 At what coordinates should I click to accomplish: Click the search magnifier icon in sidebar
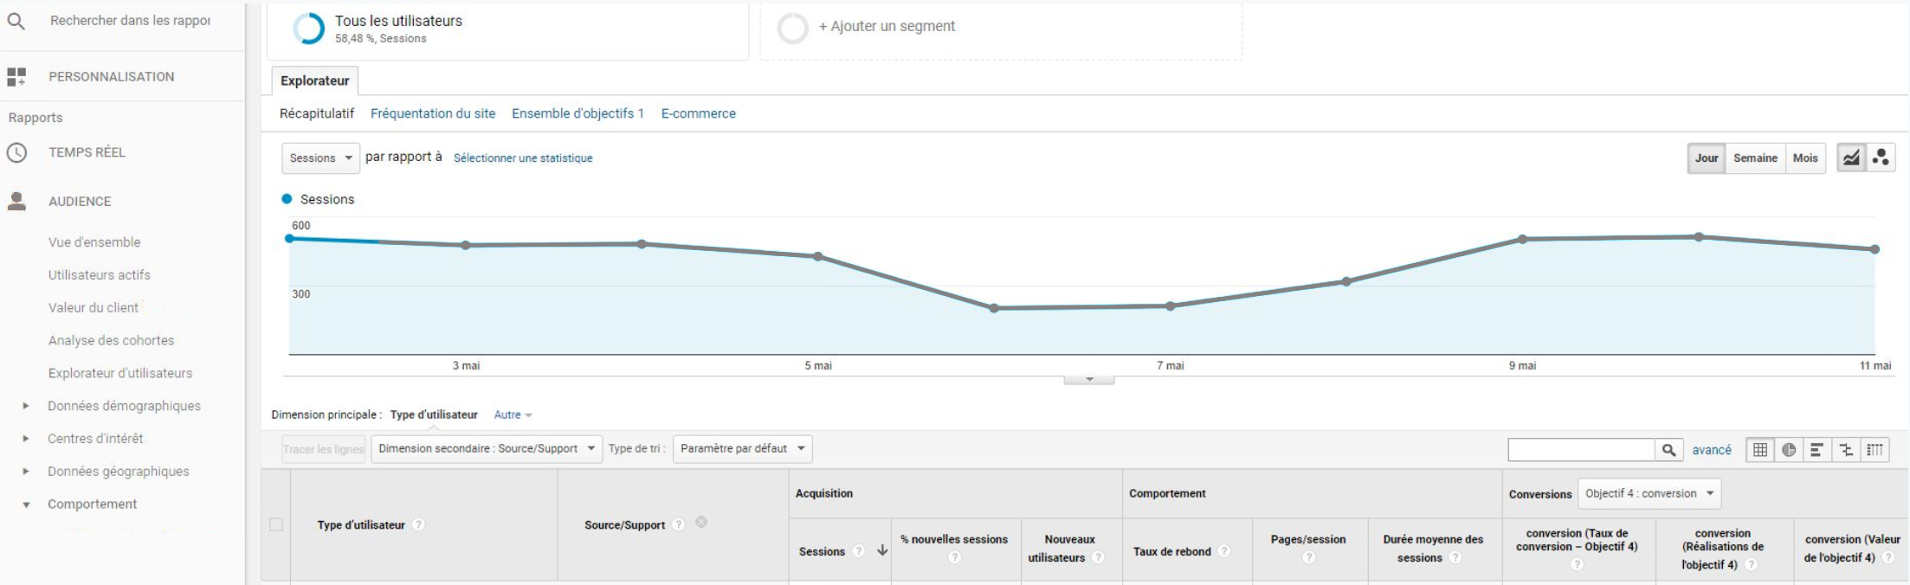pos(16,21)
